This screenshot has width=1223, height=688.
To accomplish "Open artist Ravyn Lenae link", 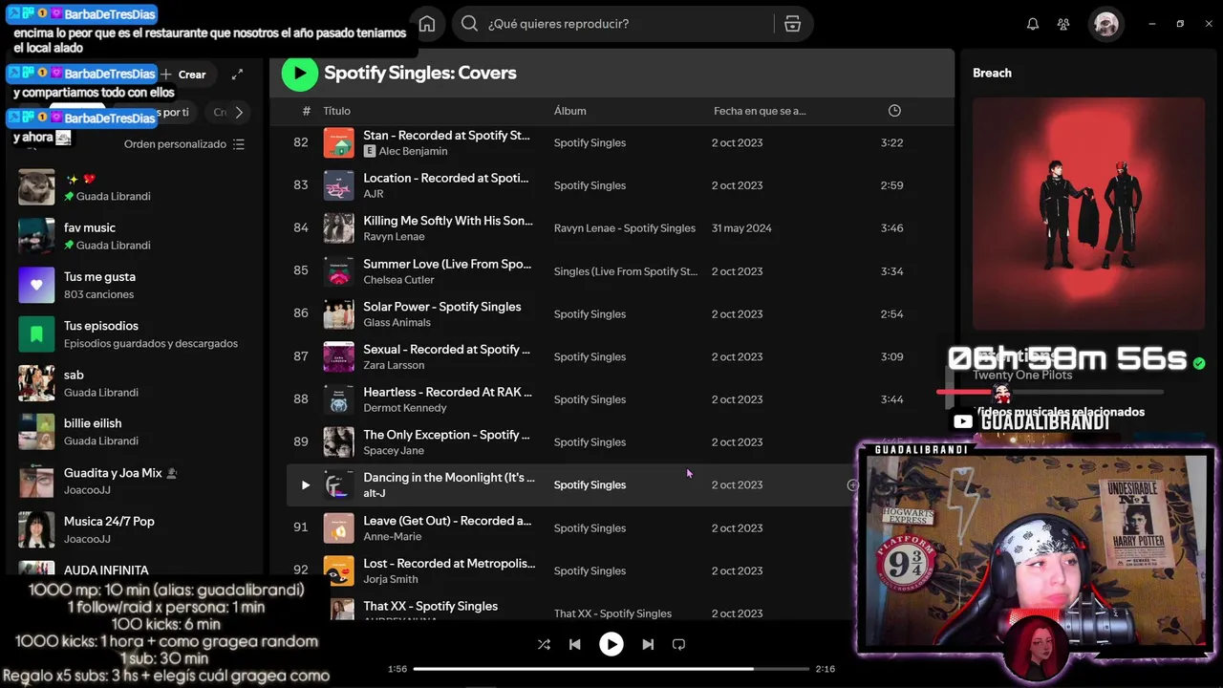I will [394, 237].
